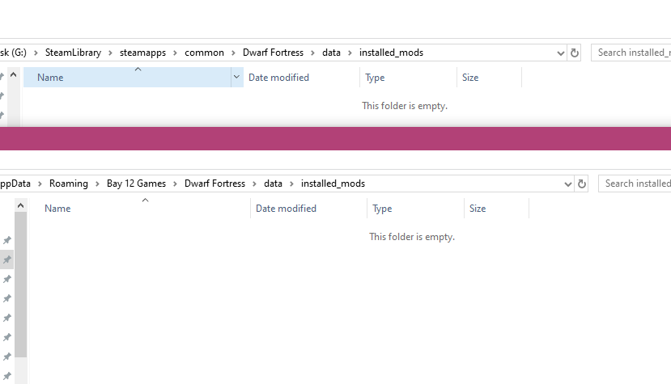Viewport: 671px width, 384px height.
Task: Expand chevron after common in breadcrumb
Action: 233,53
